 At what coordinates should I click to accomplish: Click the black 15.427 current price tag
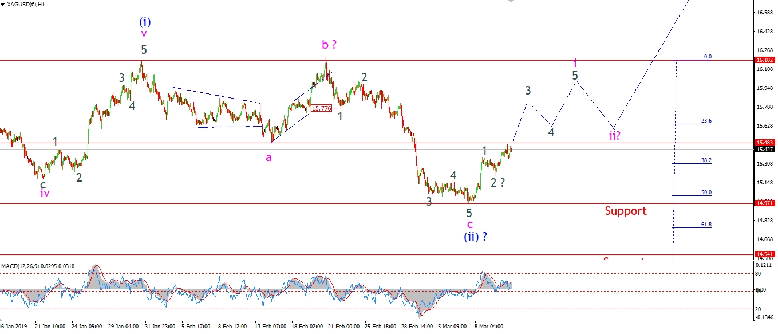click(765, 150)
